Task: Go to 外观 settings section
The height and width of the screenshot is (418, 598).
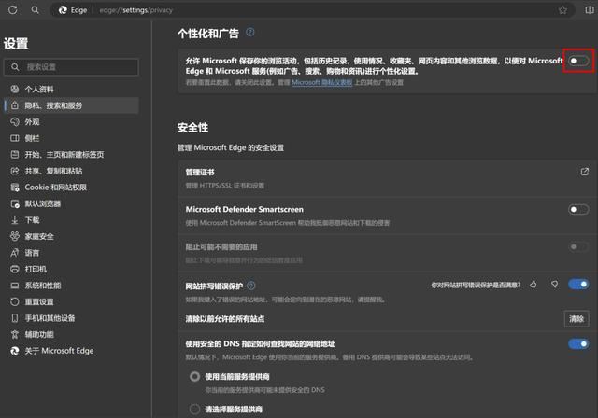Action: coord(32,122)
